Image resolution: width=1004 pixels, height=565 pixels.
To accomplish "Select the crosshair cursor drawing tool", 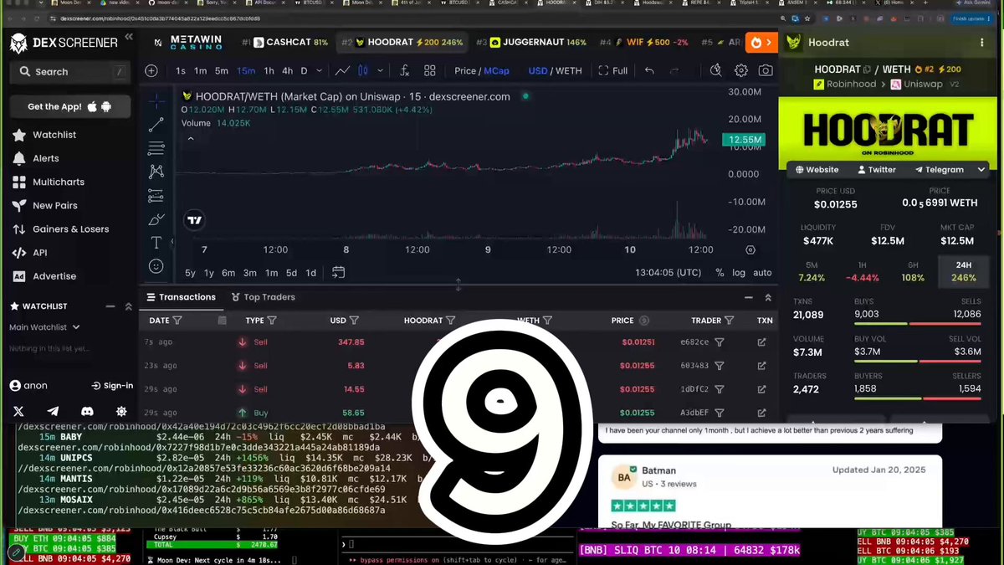I will 156,101.
